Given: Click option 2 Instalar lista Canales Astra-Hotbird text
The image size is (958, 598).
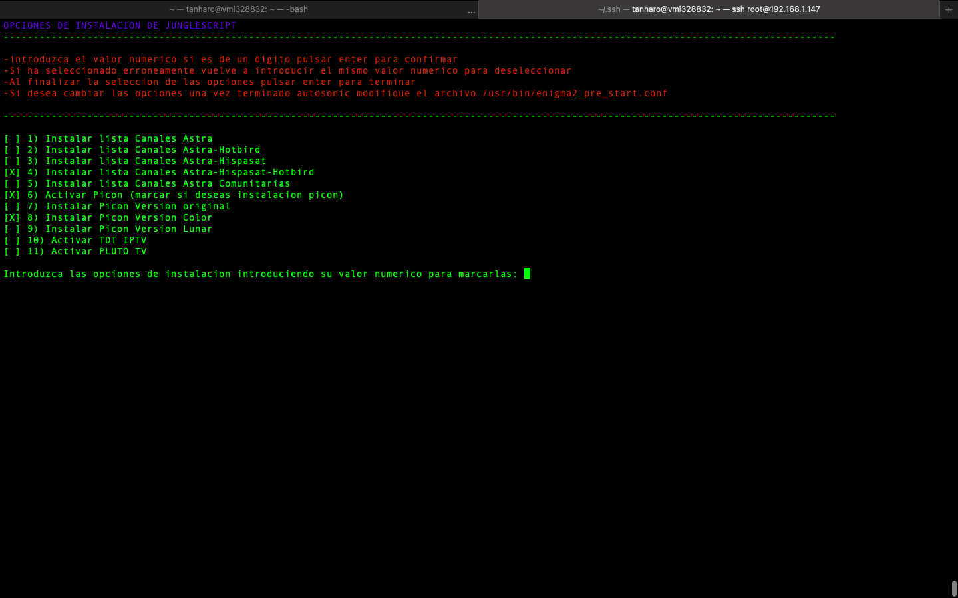Looking at the screenshot, I should [x=152, y=150].
